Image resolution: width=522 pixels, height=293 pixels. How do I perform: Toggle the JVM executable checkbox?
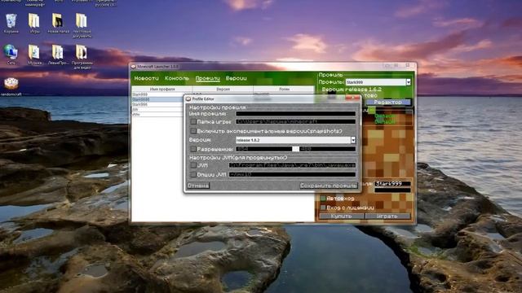click(x=193, y=164)
